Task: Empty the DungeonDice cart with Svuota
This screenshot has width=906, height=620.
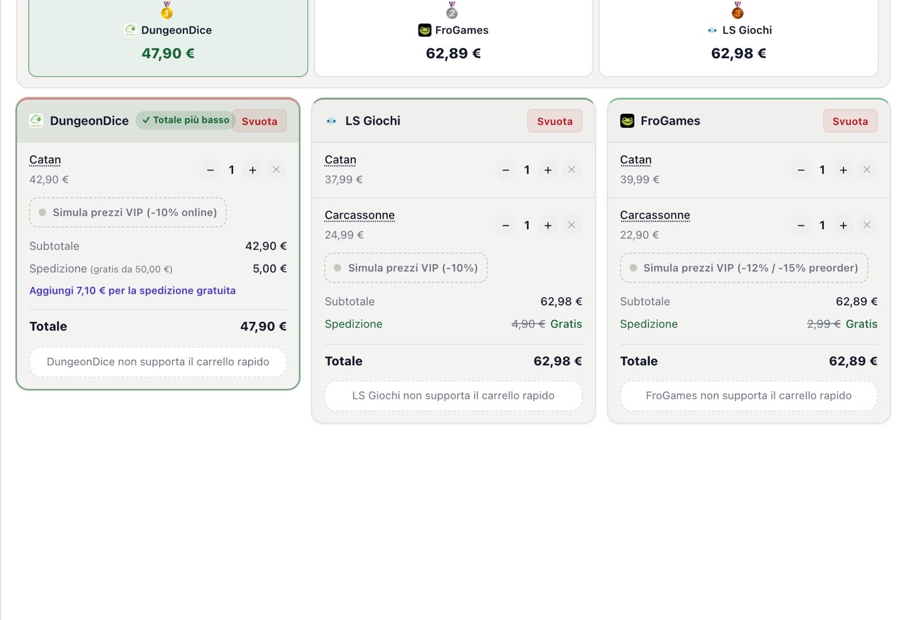Action: (x=259, y=121)
